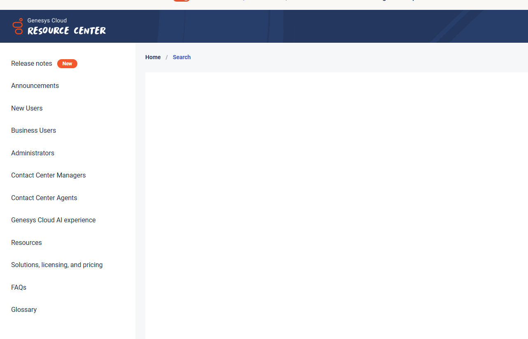Go to Resources in the sidebar

(26, 243)
